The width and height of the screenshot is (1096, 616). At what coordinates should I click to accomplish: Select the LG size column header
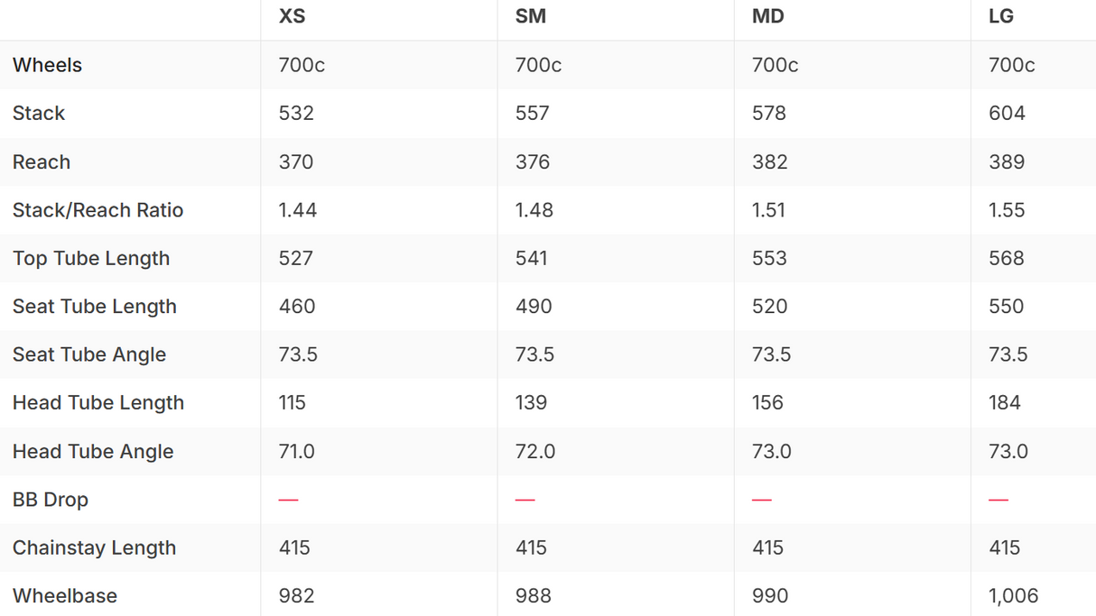point(1001,16)
